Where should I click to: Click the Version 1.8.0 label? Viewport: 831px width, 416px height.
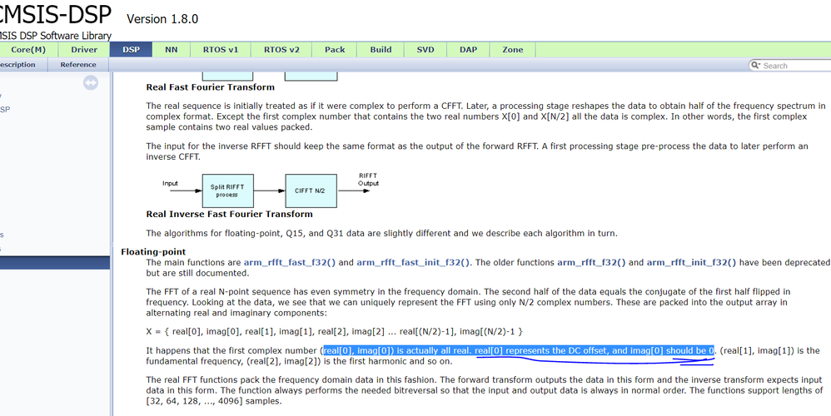click(162, 19)
